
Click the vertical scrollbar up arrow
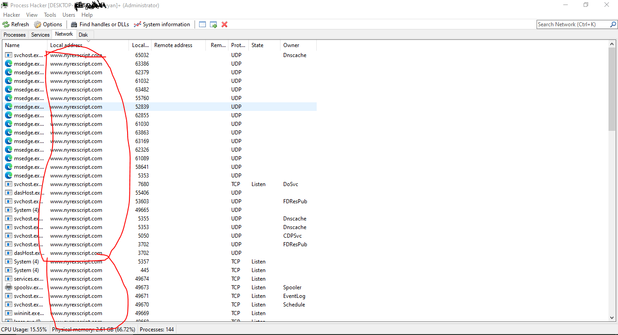pos(613,44)
